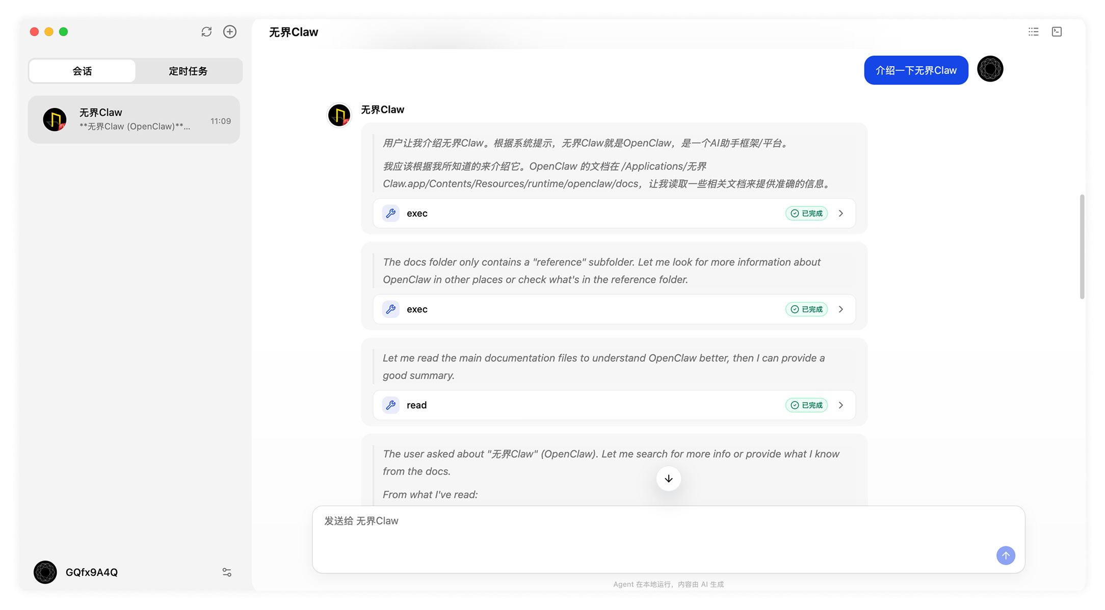Open the 无界Claw conversation in sidebar
Image resolution: width=1105 pixels, height=610 pixels.
(134, 120)
